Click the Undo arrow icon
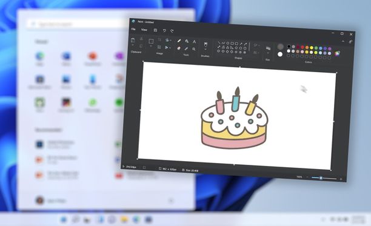This screenshot has height=226, width=371. [164, 31]
